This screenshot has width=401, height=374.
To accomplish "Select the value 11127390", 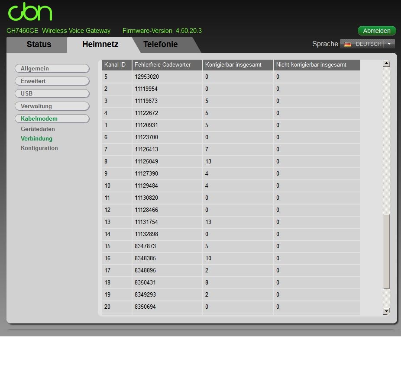I will click(x=146, y=174).
